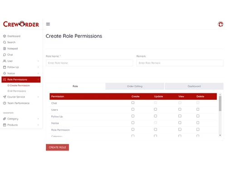The image size is (227, 170).
Task: Open the user profile avatar
Action: point(221,24)
